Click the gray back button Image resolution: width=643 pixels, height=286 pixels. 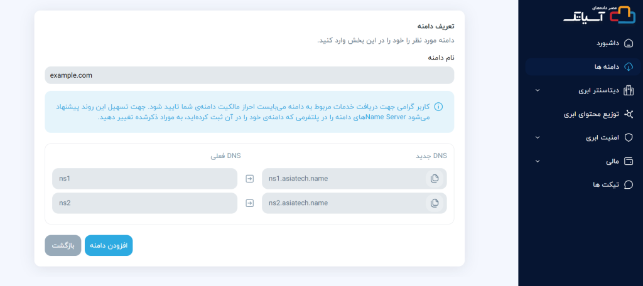(x=63, y=245)
